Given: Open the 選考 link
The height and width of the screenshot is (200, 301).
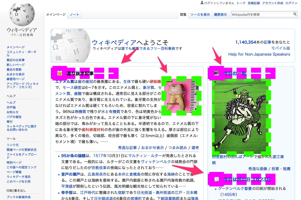Looking at the screenshot, I should click(x=195, y=147).
